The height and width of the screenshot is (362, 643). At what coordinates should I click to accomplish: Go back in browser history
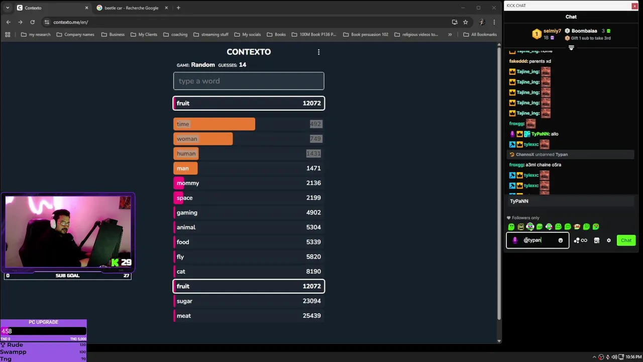coord(8,22)
